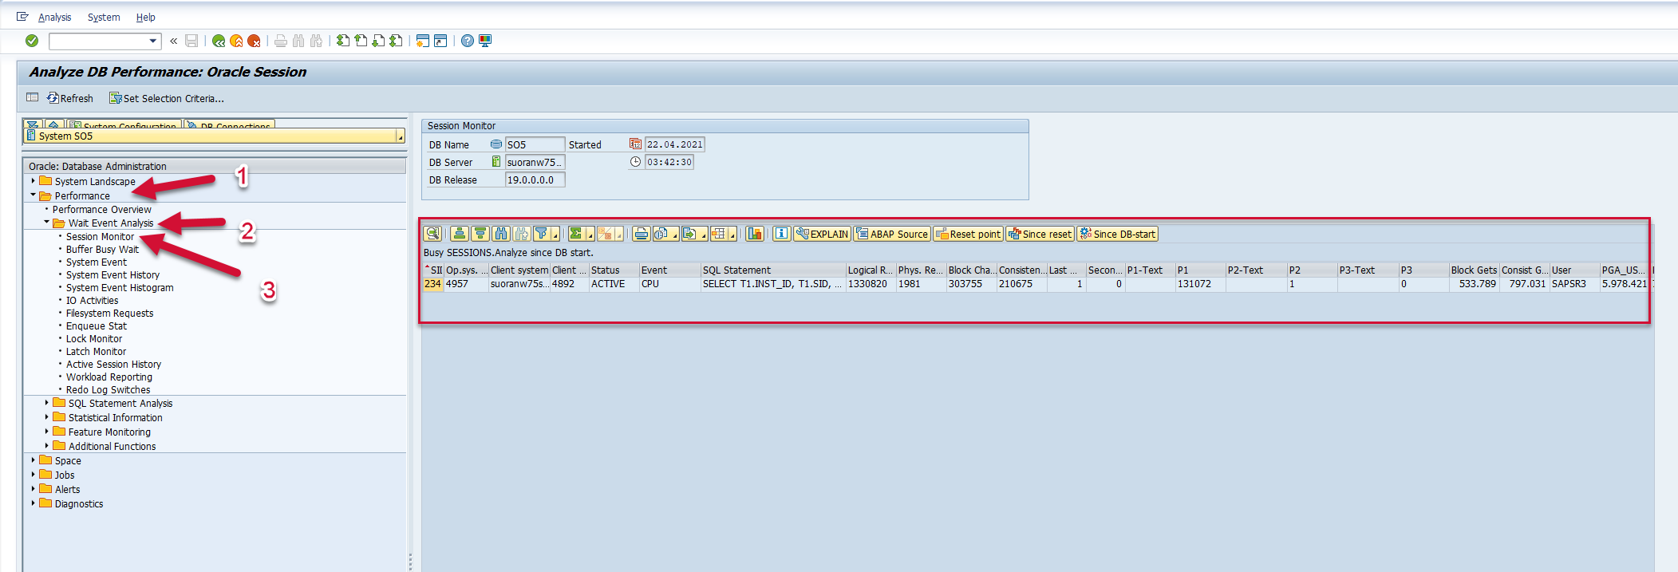The width and height of the screenshot is (1678, 572).
Task: Click the Find binoculars icon in grid toolbar
Action: click(501, 234)
